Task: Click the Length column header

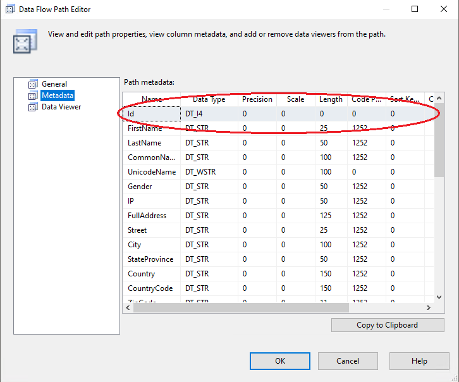Action: pyautogui.click(x=331, y=99)
